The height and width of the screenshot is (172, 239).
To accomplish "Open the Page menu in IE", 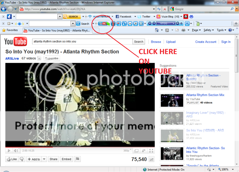I will point(196,30).
